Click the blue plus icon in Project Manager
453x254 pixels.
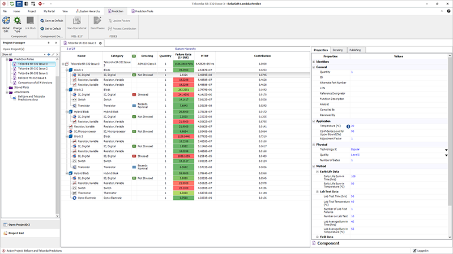49,54
